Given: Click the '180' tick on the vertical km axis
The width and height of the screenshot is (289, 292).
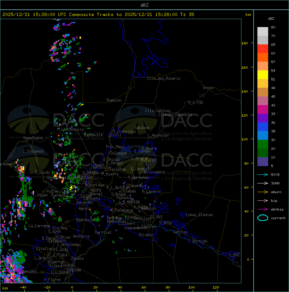Looking at the screenshot, I should pos(245,43).
